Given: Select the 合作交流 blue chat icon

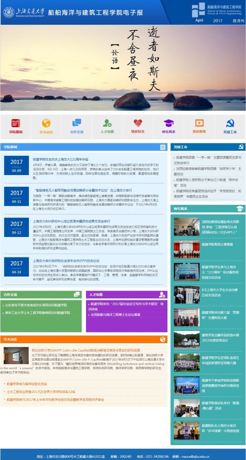Looking at the screenshot, I should [x=77, y=122].
